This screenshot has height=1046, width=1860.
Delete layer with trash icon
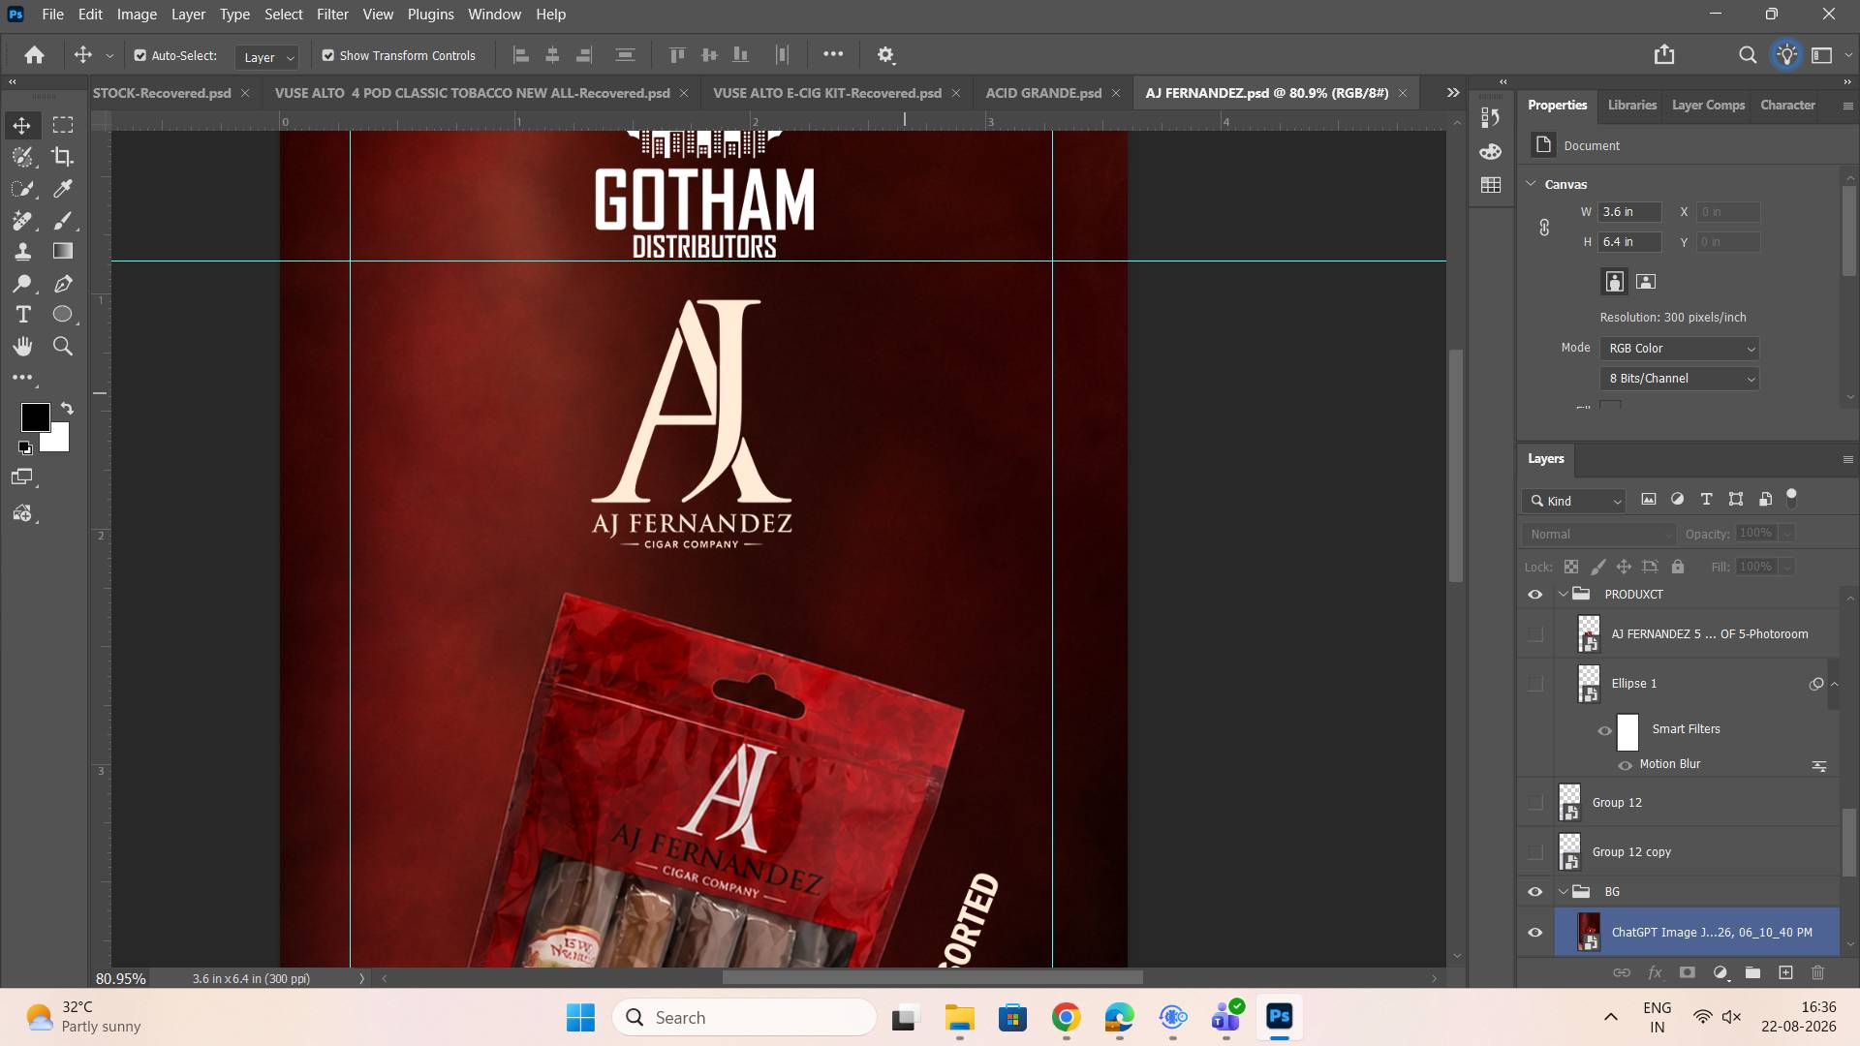pyautogui.click(x=1818, y=972)
